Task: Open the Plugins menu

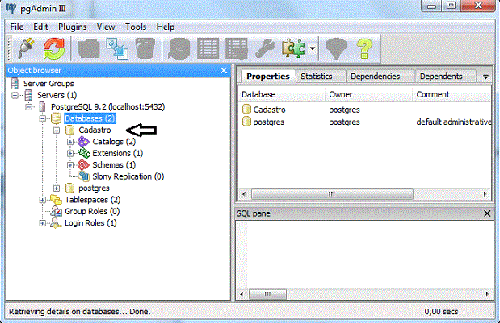Action: (x=72, y=27)
